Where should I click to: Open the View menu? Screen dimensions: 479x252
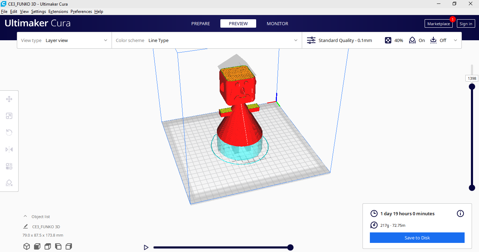pos(24,12)
